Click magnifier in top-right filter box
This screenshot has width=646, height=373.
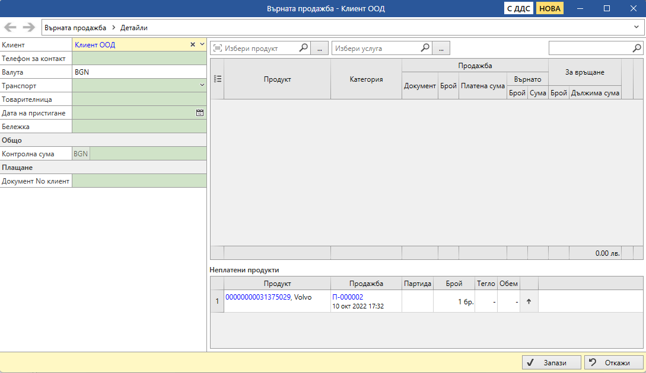pos(637,48)
